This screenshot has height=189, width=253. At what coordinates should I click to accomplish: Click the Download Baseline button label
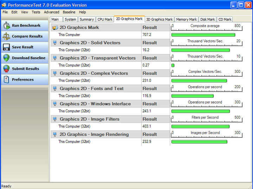point(29,58)
